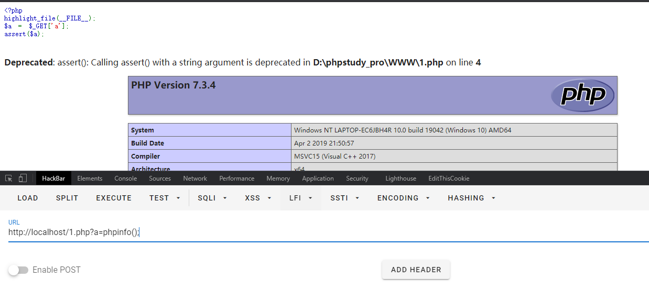Select the inspect element cursor icon
Screen dimensions: 649x290
[x=9, y=178]
